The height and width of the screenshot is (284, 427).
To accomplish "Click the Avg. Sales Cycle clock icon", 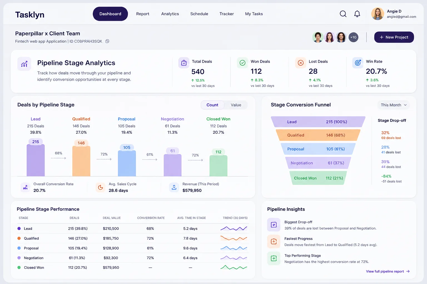I will click(x=101, y=187).
